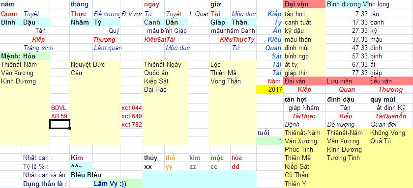
Task: Click the cell containing BDVL
Action: 59,108
